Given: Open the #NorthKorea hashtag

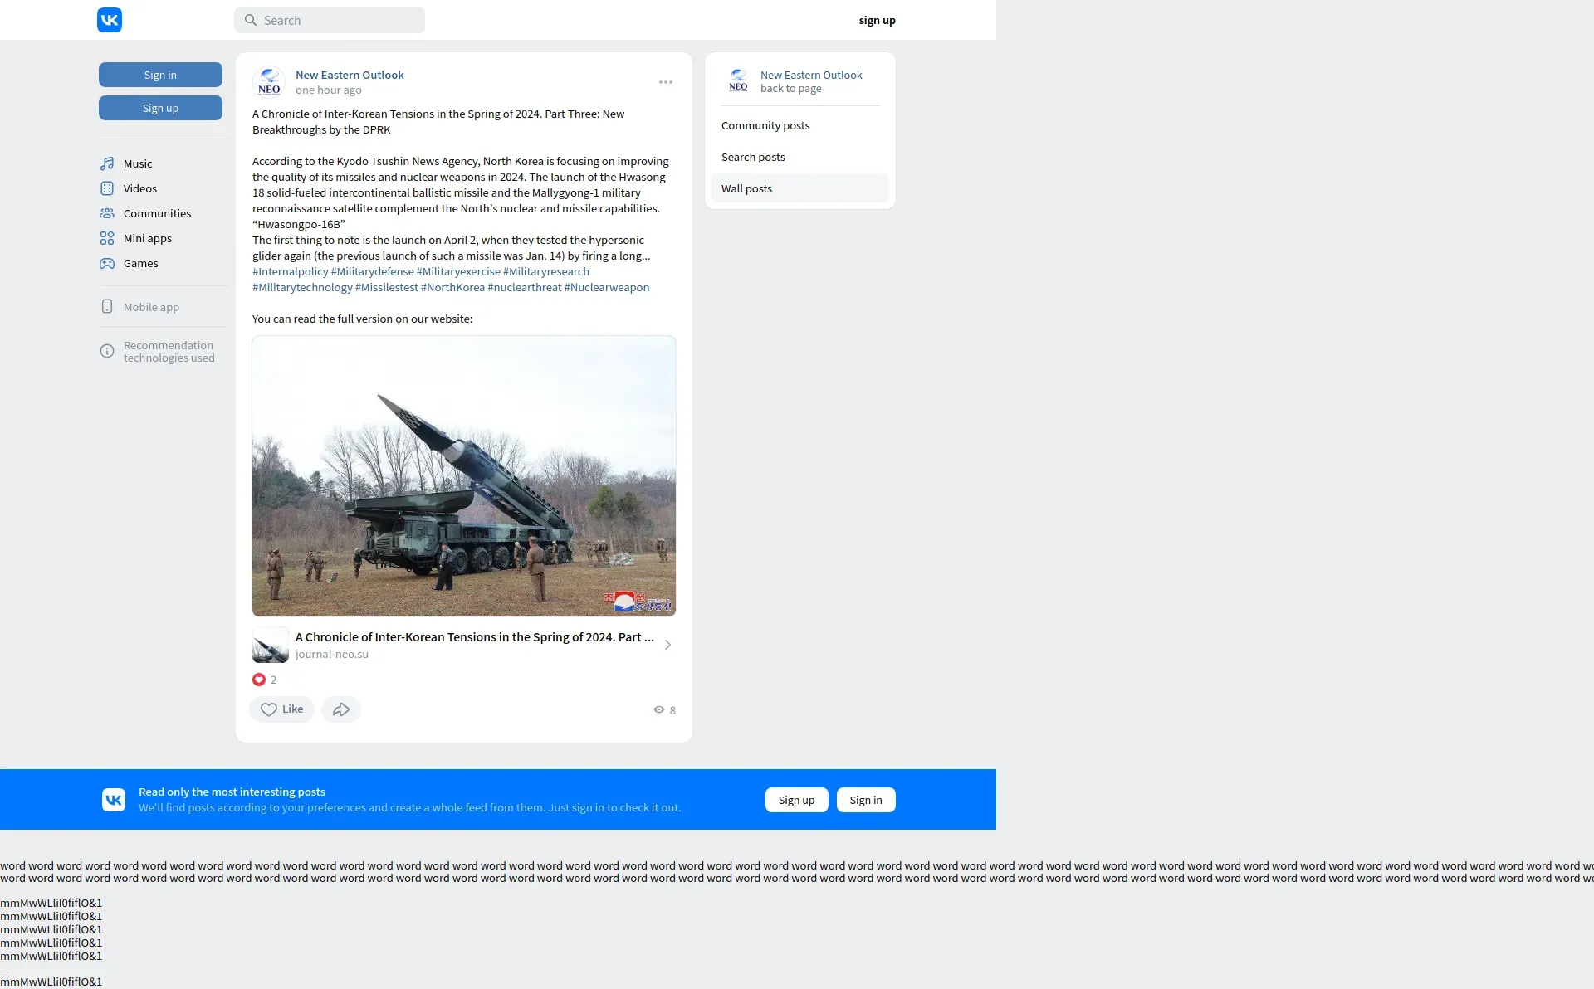Looking at the screenshot, I should 452,287.
